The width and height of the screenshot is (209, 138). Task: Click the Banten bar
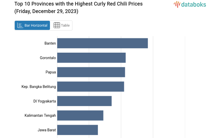pos(102,43)
